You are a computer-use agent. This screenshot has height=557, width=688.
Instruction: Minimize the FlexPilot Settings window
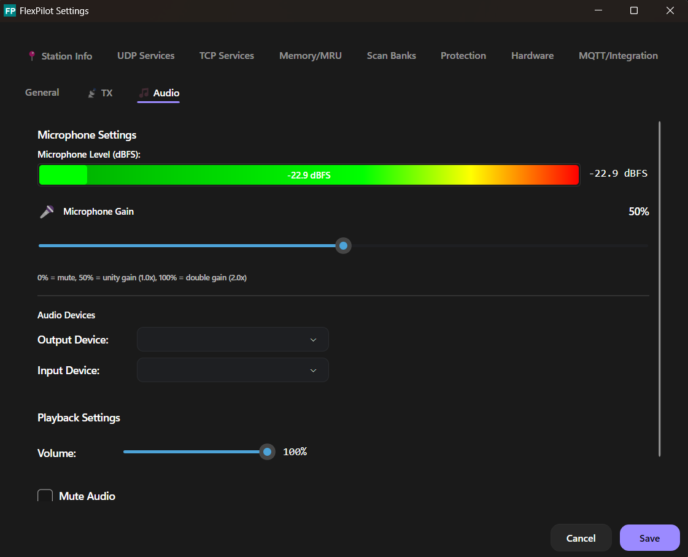point(598,11)
